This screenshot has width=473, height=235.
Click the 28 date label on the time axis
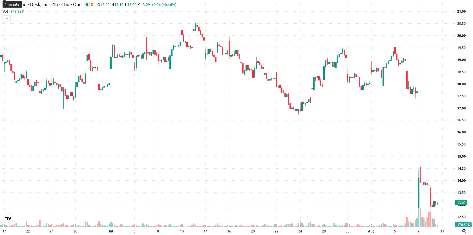tap(324, 231)
